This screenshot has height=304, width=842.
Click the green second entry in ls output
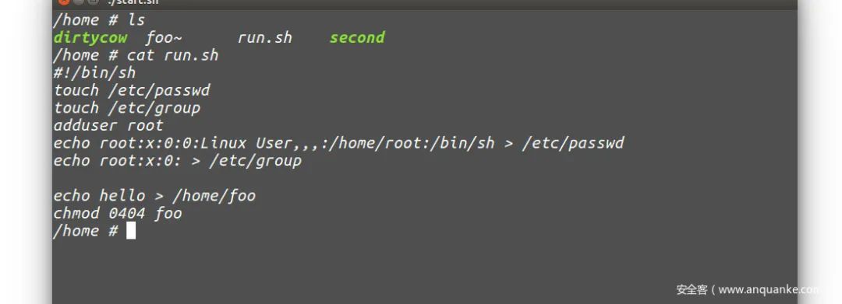357,37
